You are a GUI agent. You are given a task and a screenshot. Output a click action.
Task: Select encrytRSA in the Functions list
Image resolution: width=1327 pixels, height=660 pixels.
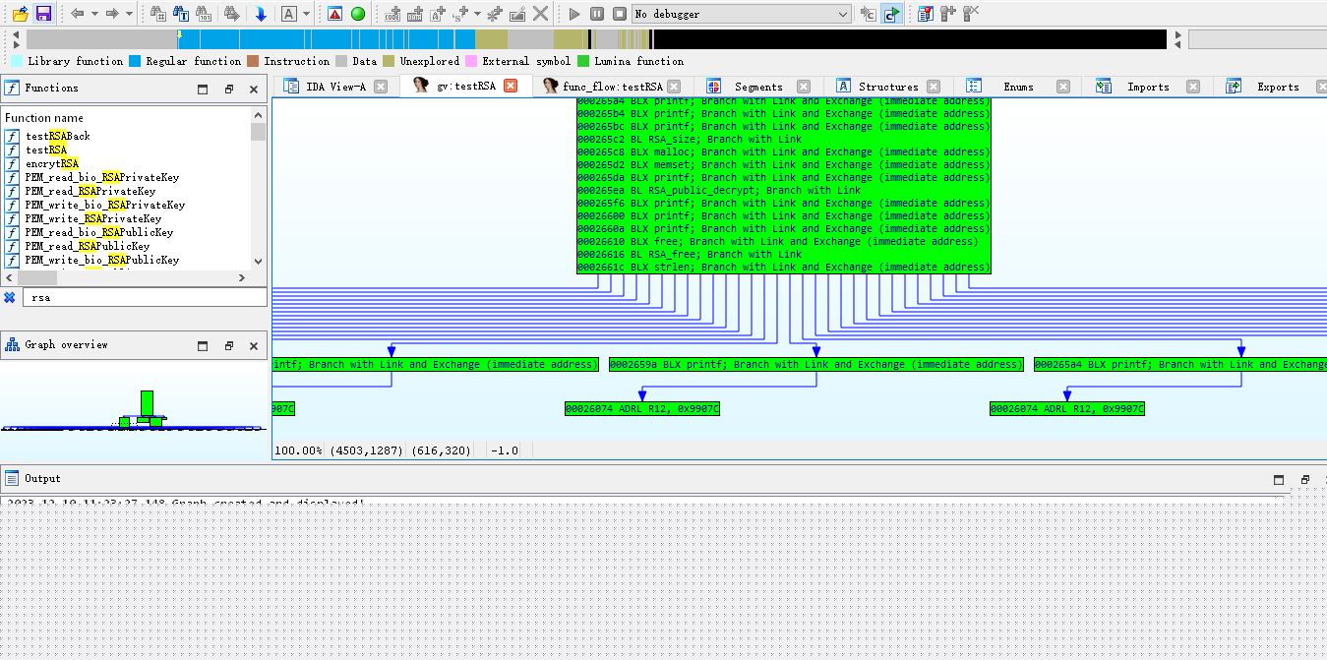point(51,163)
